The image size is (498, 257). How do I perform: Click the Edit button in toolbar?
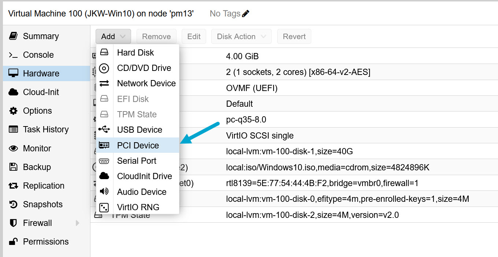coord(194,37)
